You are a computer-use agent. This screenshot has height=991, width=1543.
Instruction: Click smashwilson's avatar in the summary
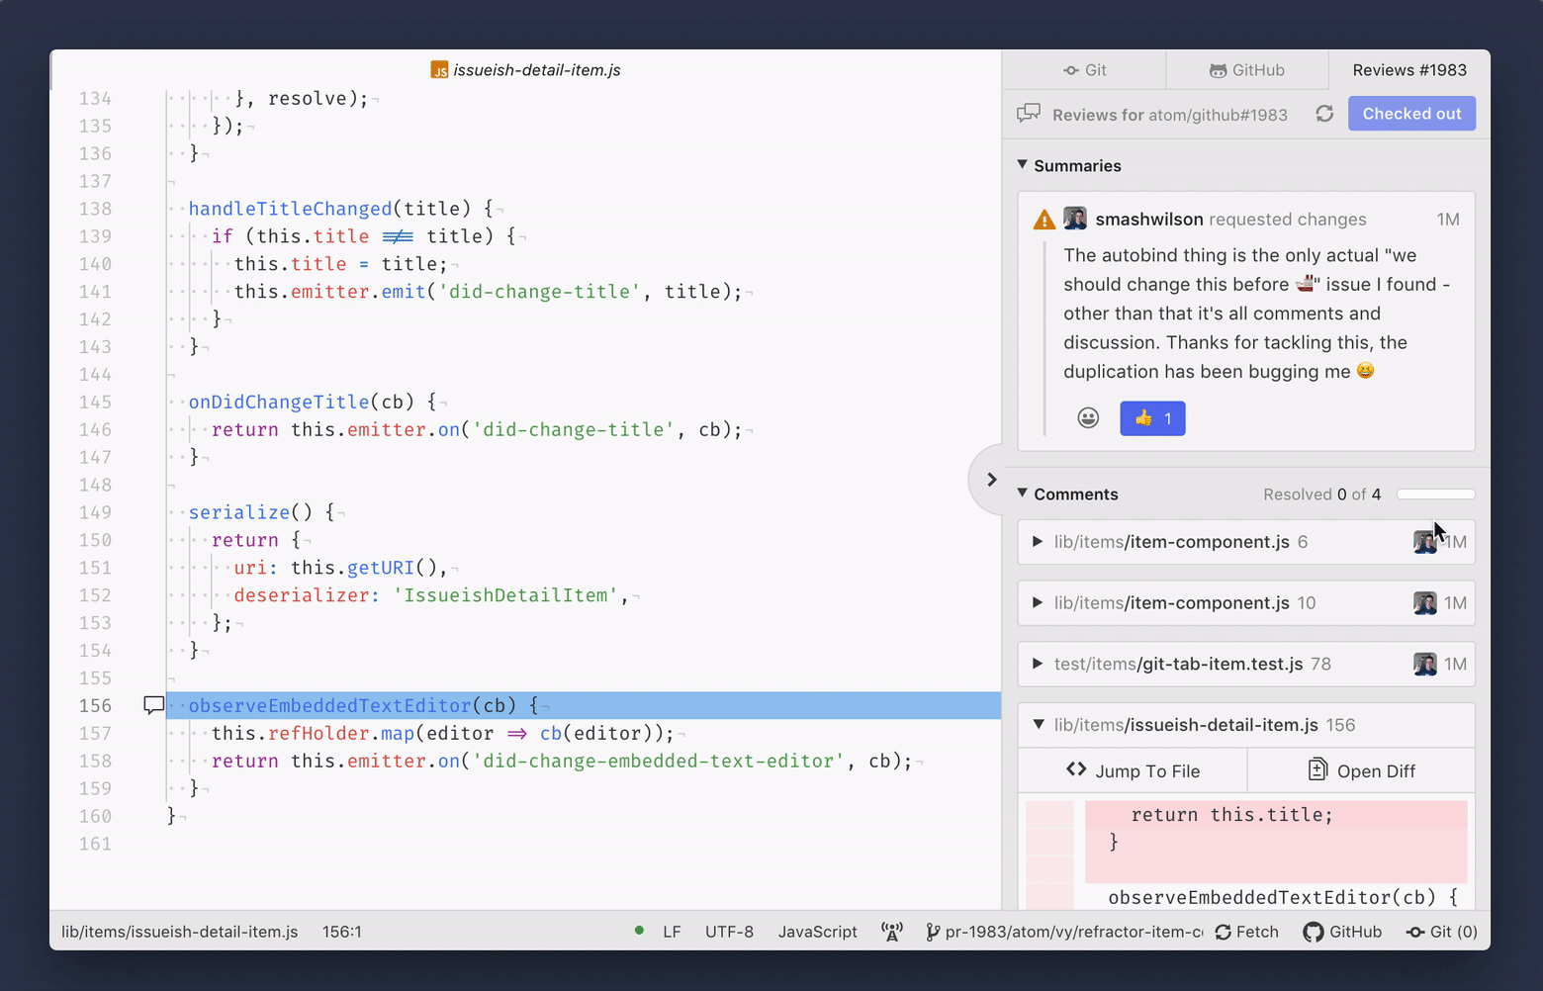click(1075, 219)
